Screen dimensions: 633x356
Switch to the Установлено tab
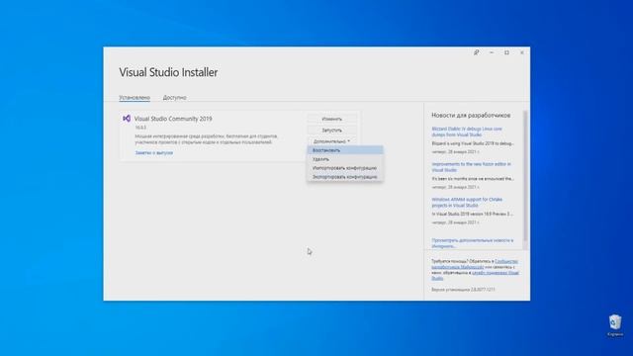pyautogui.click(x=135, y=97)
